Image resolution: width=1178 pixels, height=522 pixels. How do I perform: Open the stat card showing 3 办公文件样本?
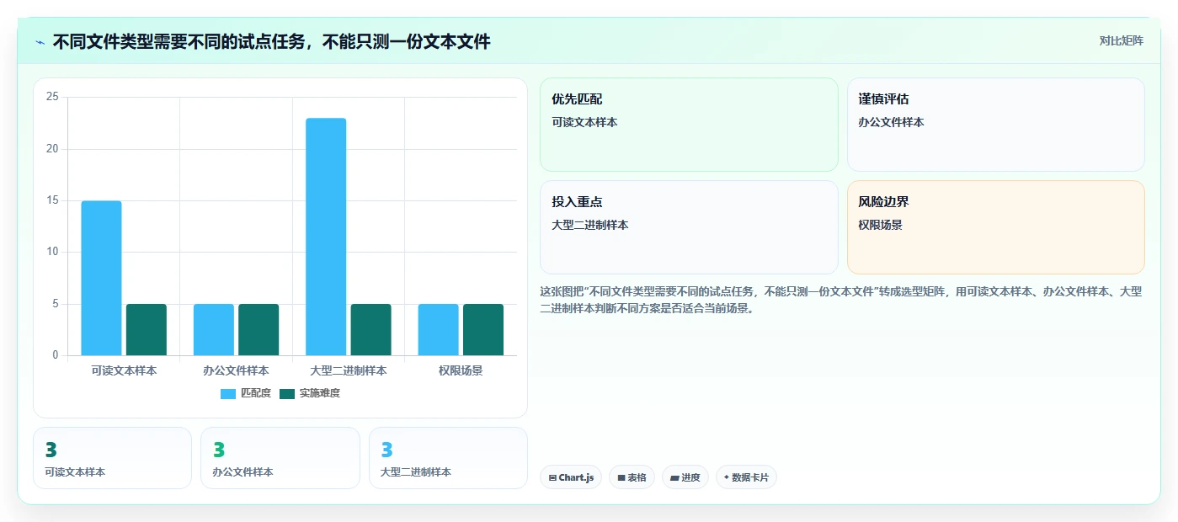click(280, 458)
